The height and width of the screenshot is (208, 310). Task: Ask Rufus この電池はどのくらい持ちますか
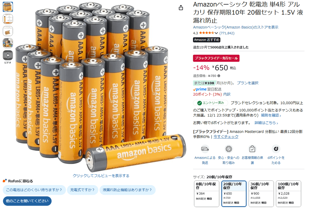pyautogui.click(x=34, y=190)
